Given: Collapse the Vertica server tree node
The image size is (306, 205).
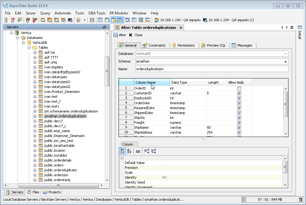Looking at the screenshot, I should 11,33.
